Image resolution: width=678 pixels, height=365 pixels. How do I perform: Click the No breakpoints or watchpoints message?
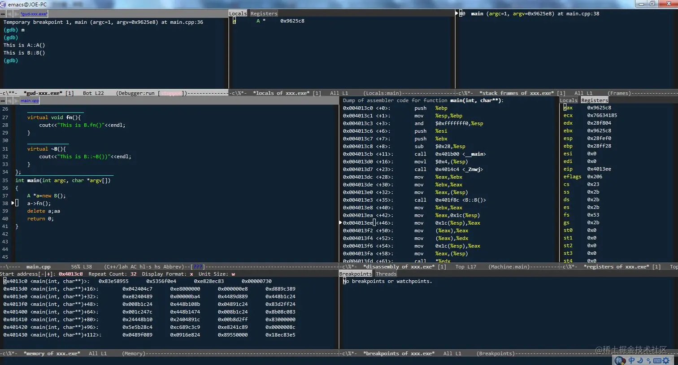click(x=387, y=282)
